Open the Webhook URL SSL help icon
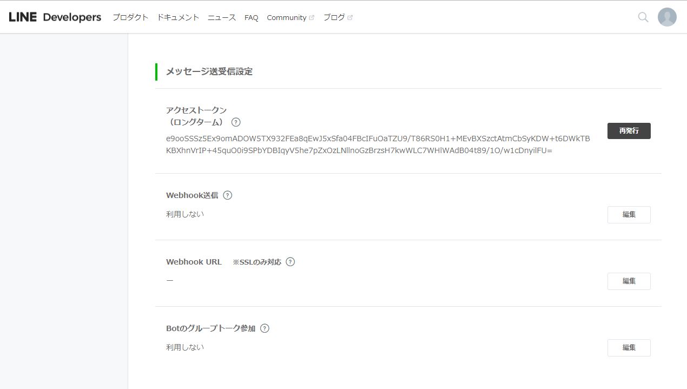The width and height of the screenshot is (687, 389). [x=290, y=262]
